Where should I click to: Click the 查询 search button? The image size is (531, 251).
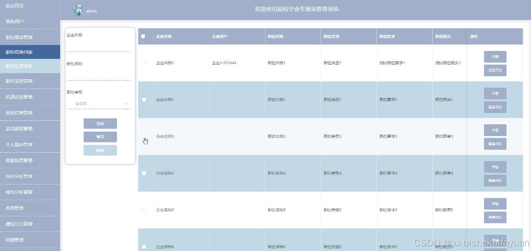pos(100,124)
